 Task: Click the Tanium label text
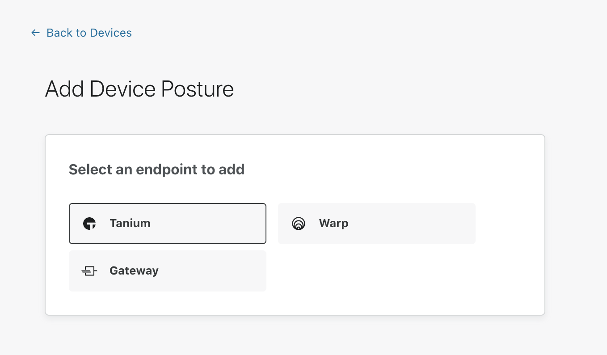coord(130,224)
